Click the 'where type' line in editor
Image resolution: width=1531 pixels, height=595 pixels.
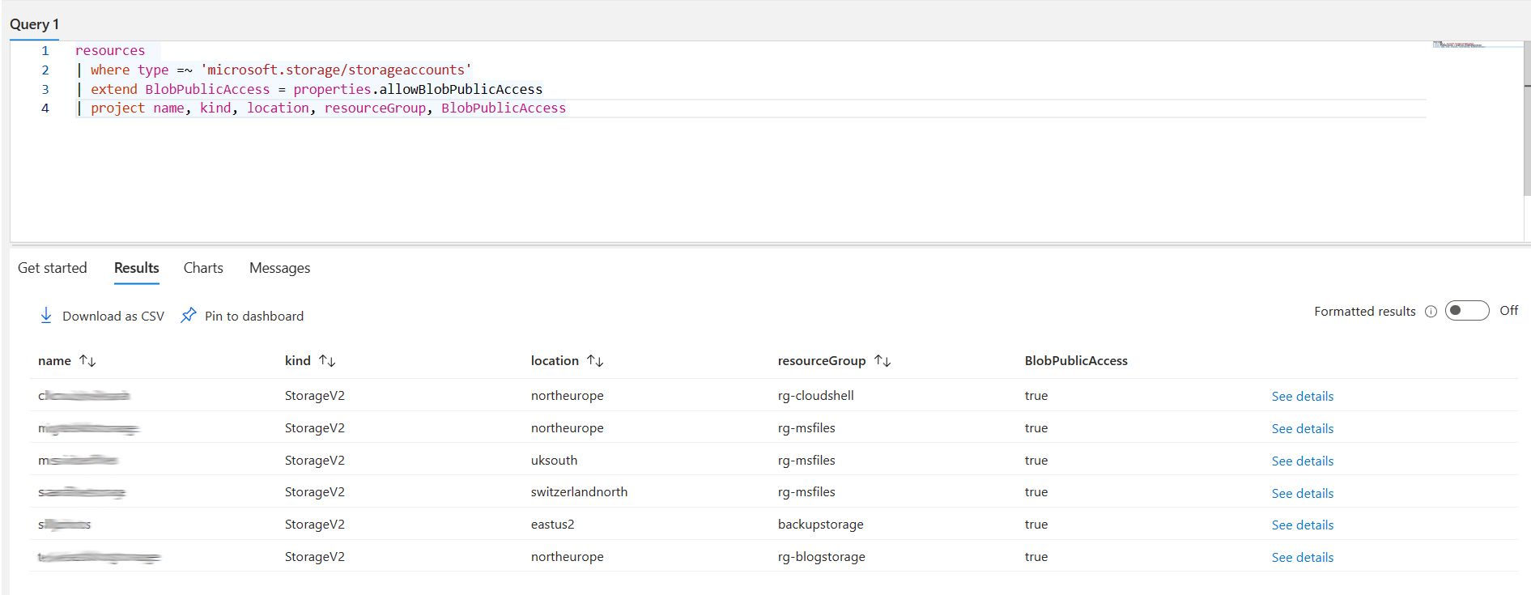click(x=274, y=70)
